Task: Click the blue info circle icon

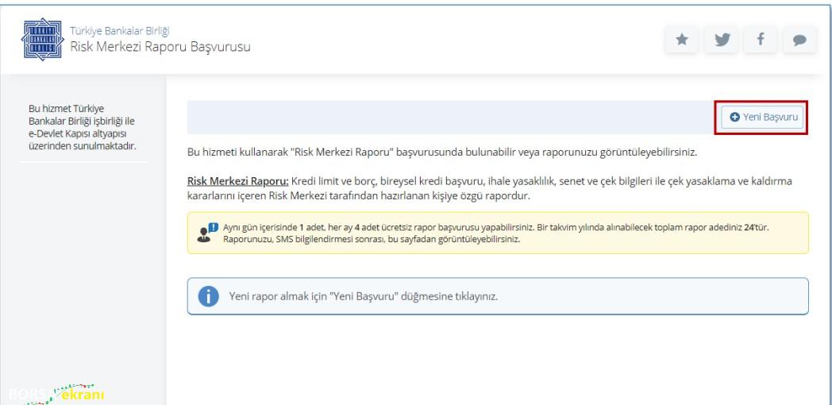Action: pyautogui.click(x=209, y=296)
